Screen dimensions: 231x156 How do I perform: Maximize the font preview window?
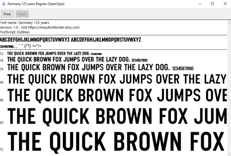click(213, 4)
